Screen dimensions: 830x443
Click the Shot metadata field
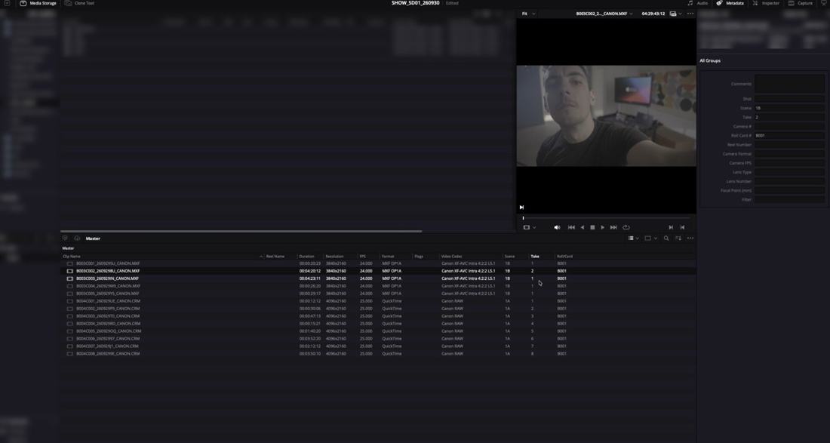[x=789, y=99]
